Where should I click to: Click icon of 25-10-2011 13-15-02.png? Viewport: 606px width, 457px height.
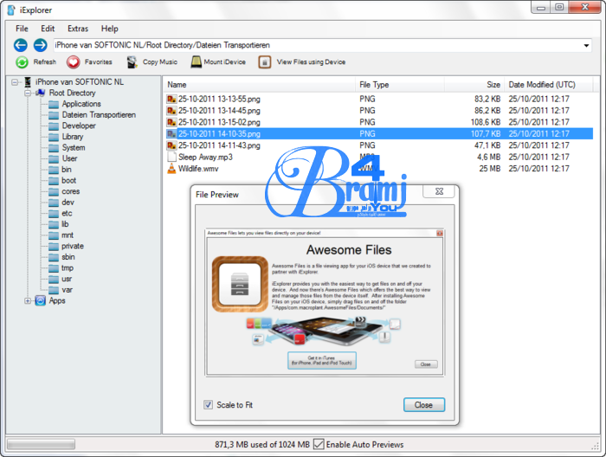pos(171,122)
